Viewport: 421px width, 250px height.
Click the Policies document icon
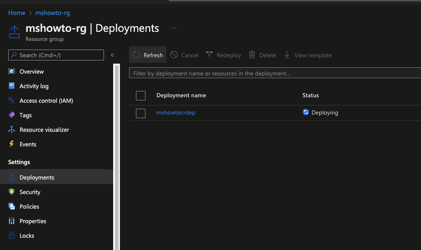click(11, 206)
